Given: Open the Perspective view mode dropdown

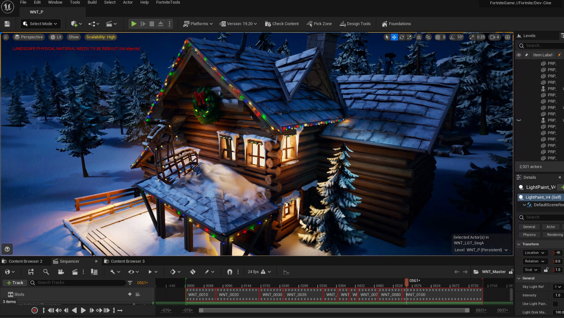Looking at the screenshot, I should (29, 37).
